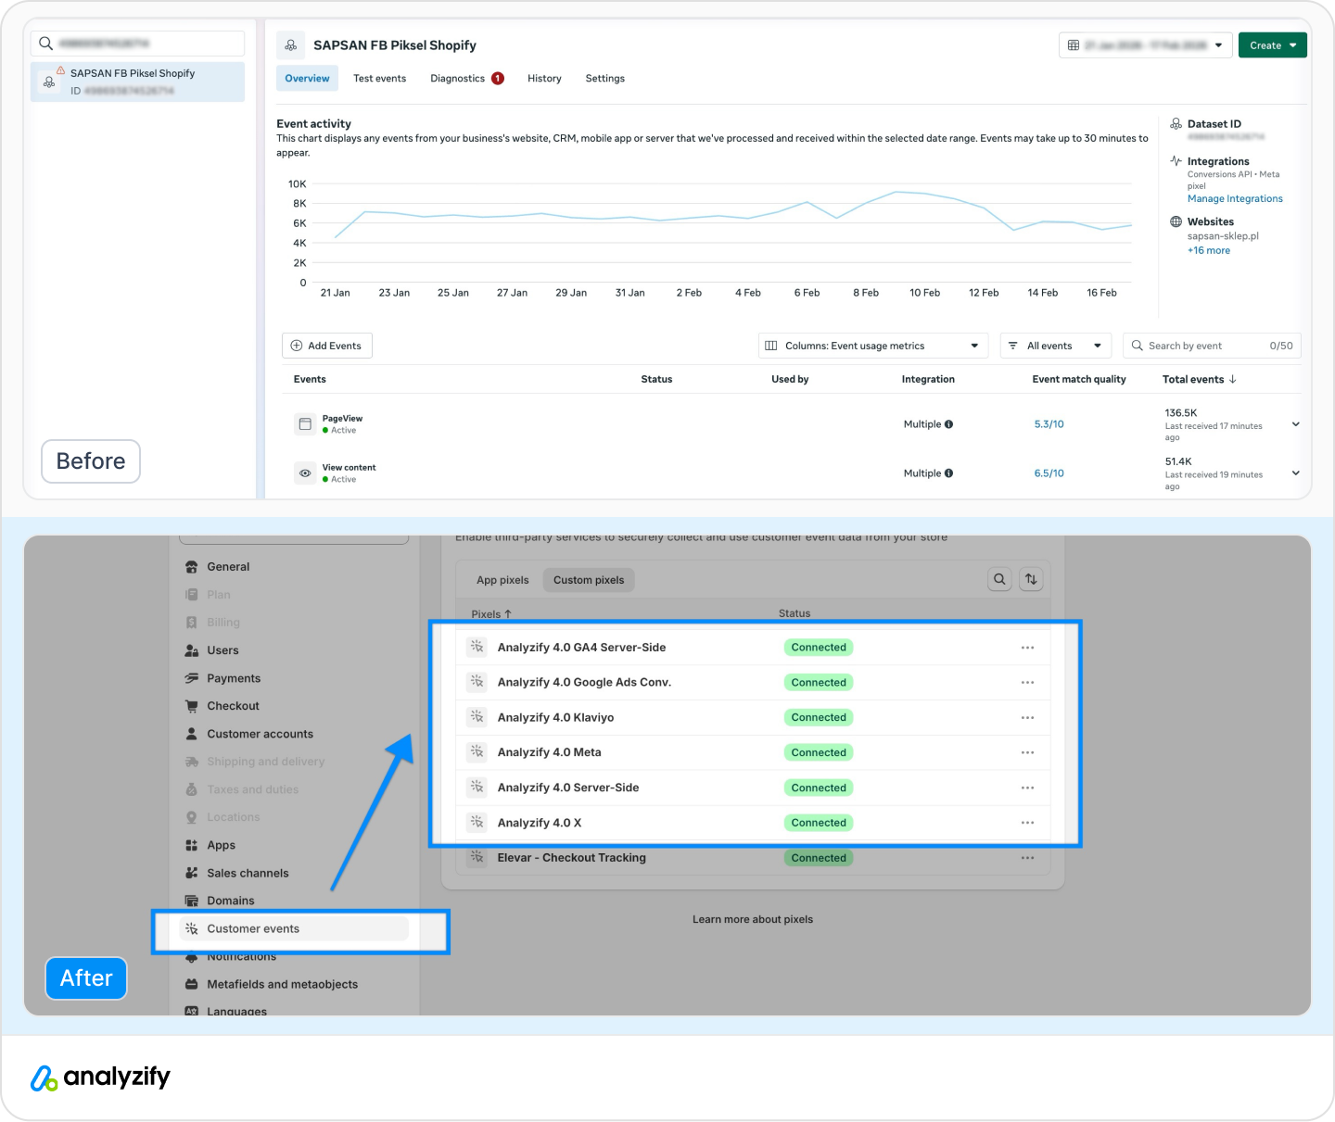Image resolution: width=1335 pixels, height=1122 pixels.
Task: Open more options for Analyzify 4.0 X
Action: coord(1027,823)
